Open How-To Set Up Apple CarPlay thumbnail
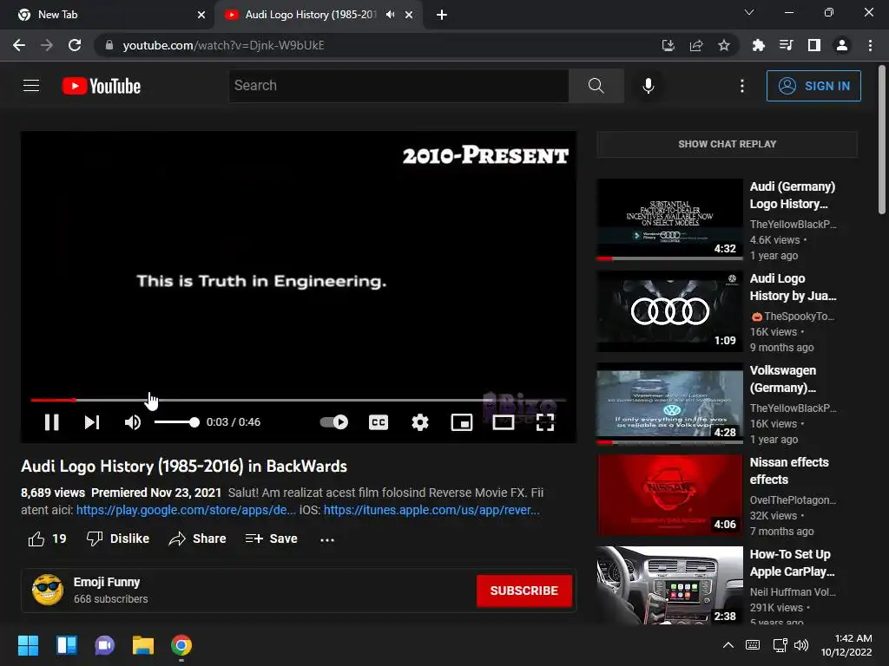The image size is (889, 666). pyautogui.click(x=669, y=585)
